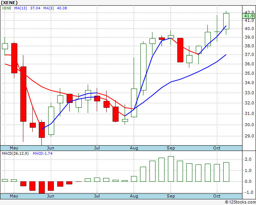The height and width of the screenshot is (205, 256).
Task: Click Sep on the price chart axis
Action: [x=171, y=148]
